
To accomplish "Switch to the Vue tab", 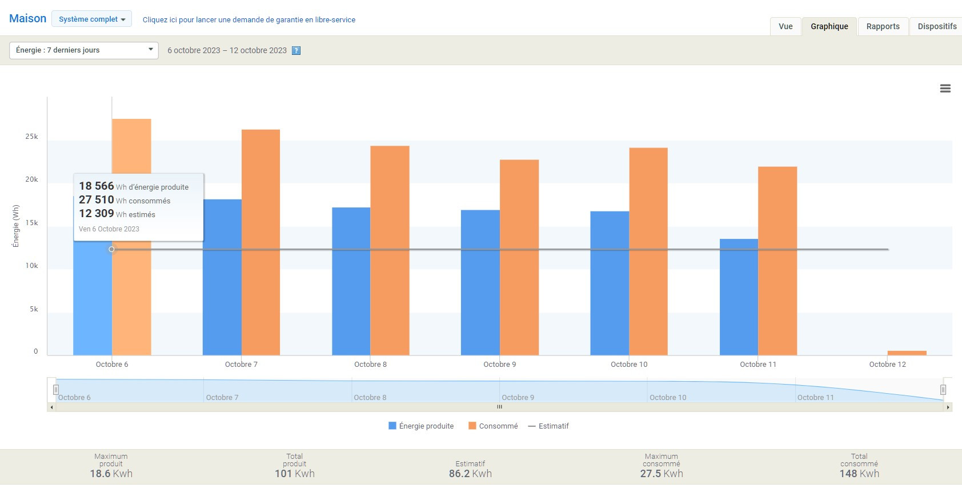I will [785, 26].
